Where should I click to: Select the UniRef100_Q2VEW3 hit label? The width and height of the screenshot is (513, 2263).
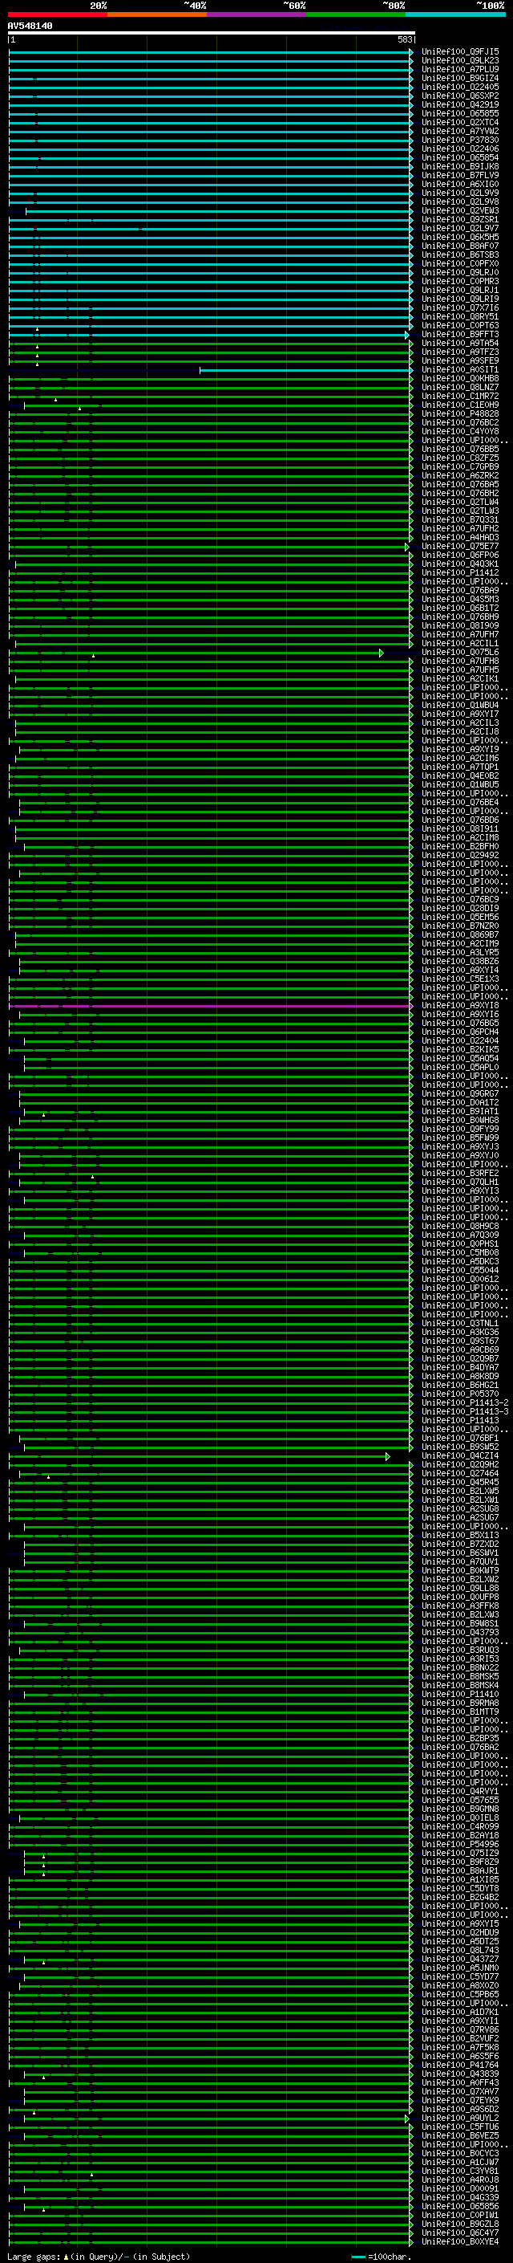[x=460, y=211]
